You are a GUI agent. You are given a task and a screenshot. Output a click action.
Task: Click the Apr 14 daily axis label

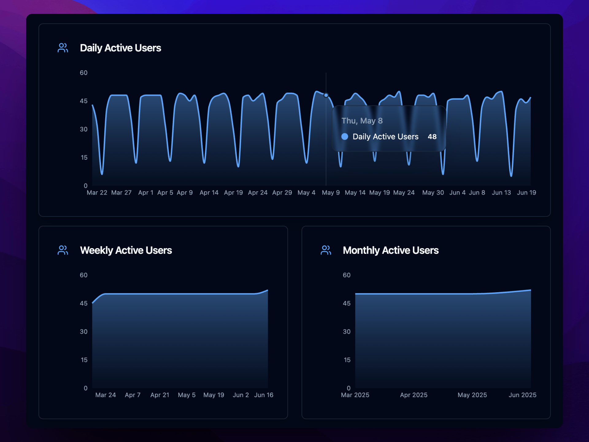coord(209,192)
